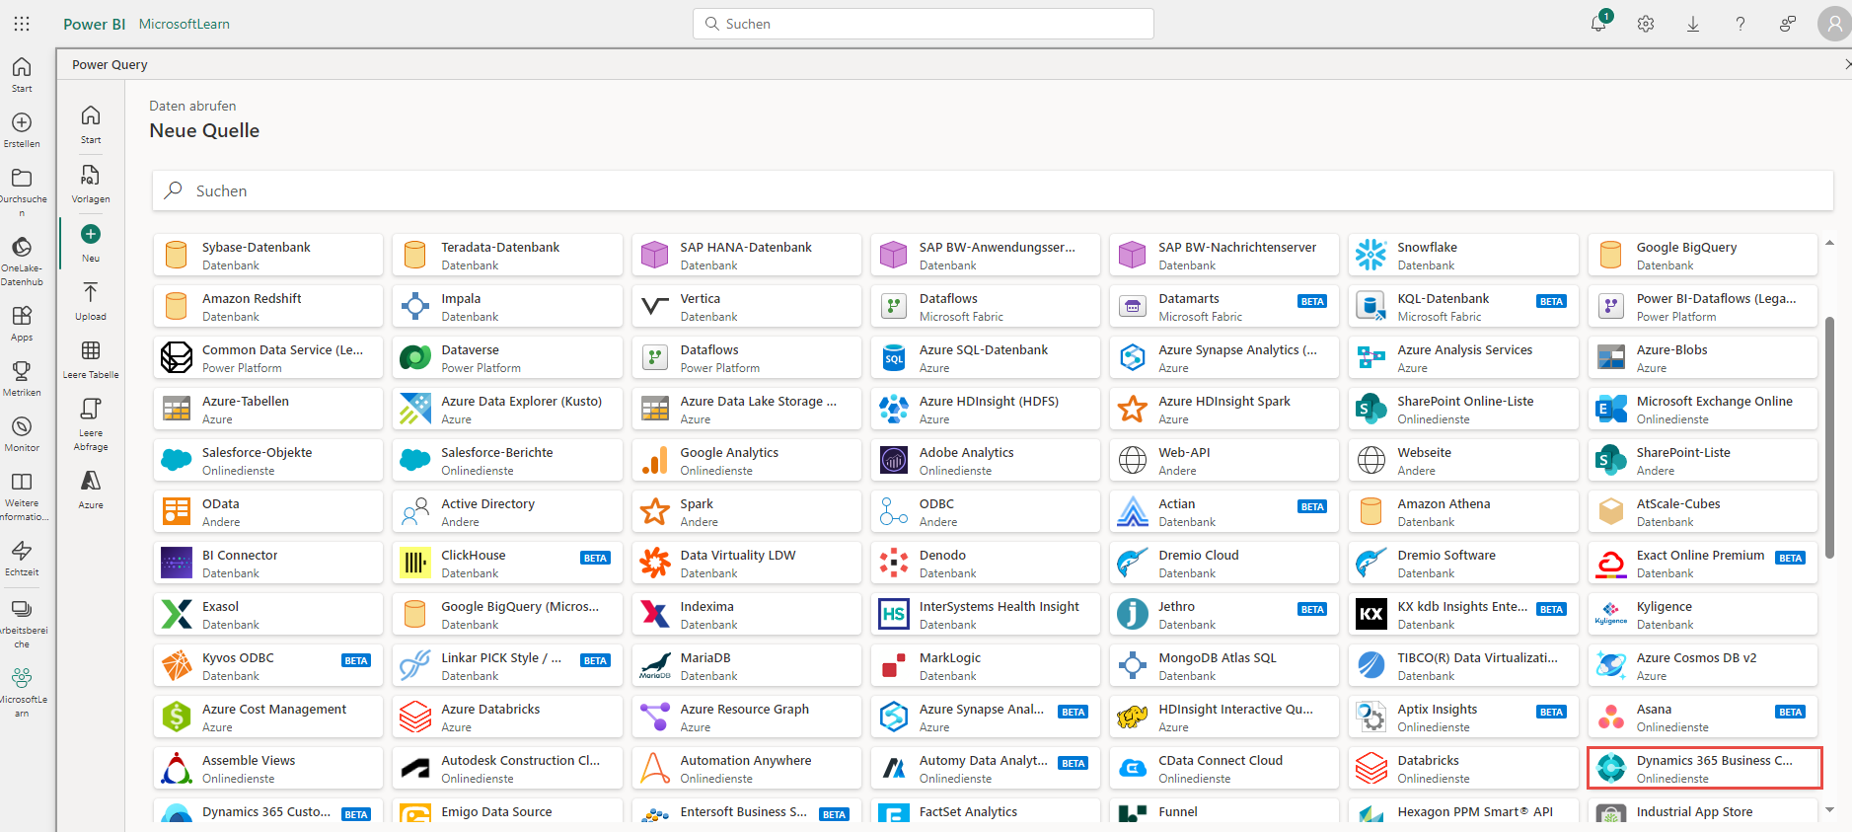Open Monitor in the left navigation

[22, 433]
